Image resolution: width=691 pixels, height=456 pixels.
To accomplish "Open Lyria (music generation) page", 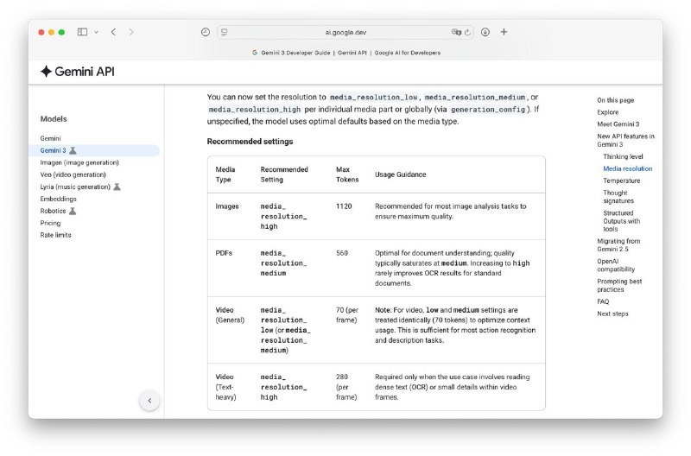I will point(75,187).
